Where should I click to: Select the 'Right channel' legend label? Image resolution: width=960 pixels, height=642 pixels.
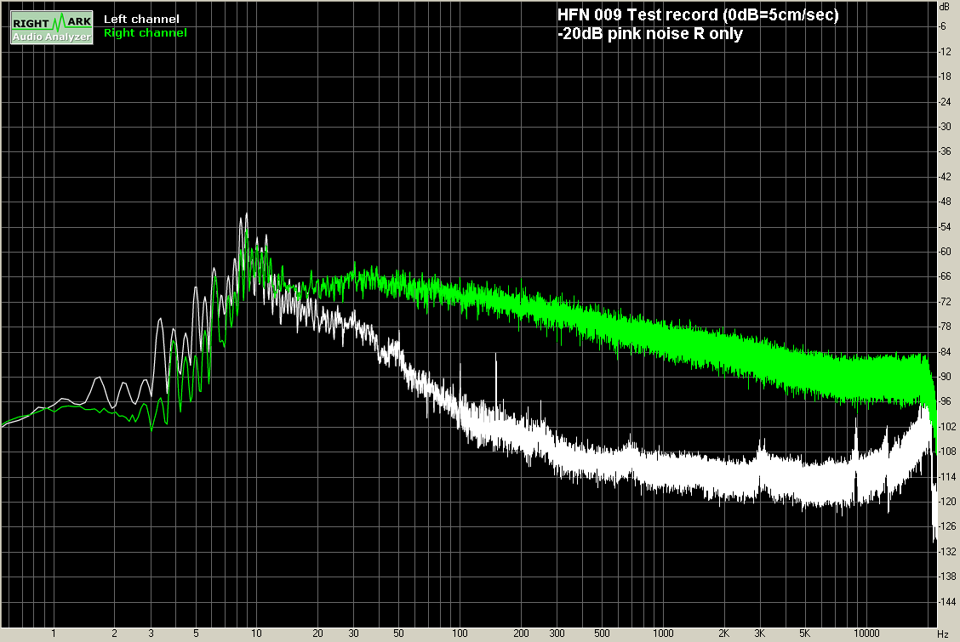coord(145,33)
